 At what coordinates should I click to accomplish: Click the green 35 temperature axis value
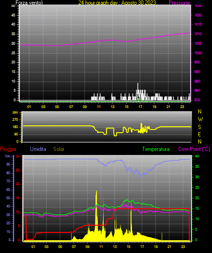(x=197, y=166)
